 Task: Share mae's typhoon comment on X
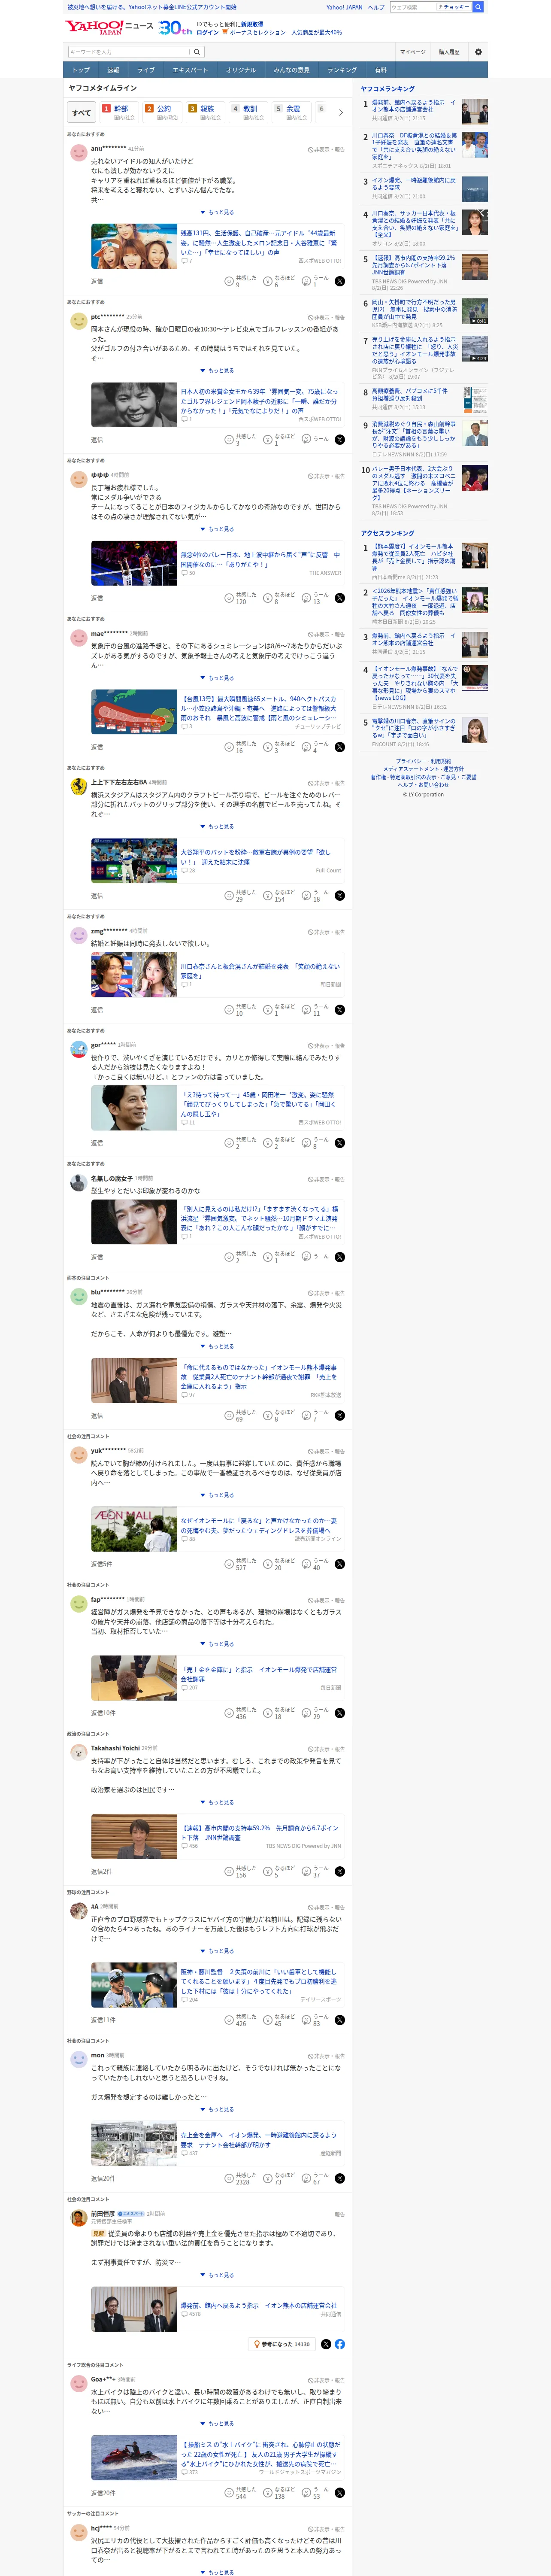point(340,747)
